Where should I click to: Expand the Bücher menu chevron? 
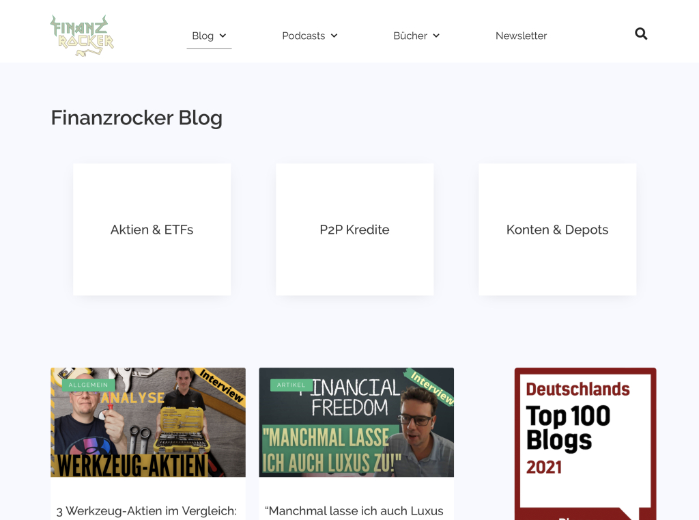(436, 36)
